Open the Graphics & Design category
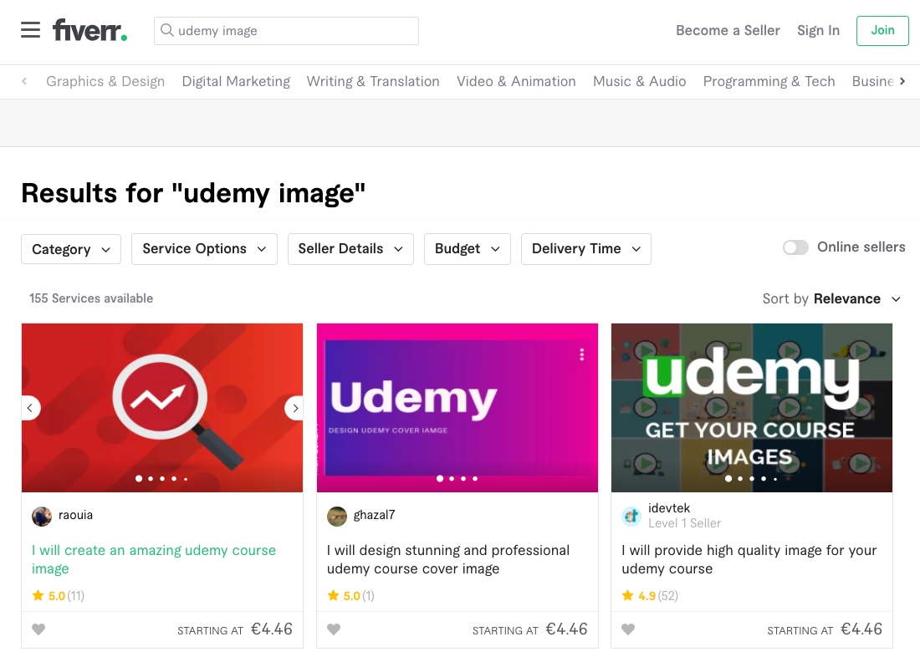Image resolution: width=920 pixels, height=657 pixels. (x=105, y=82)
